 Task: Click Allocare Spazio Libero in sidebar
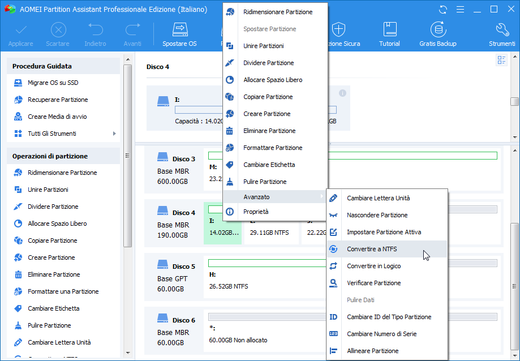coord(57,224)
